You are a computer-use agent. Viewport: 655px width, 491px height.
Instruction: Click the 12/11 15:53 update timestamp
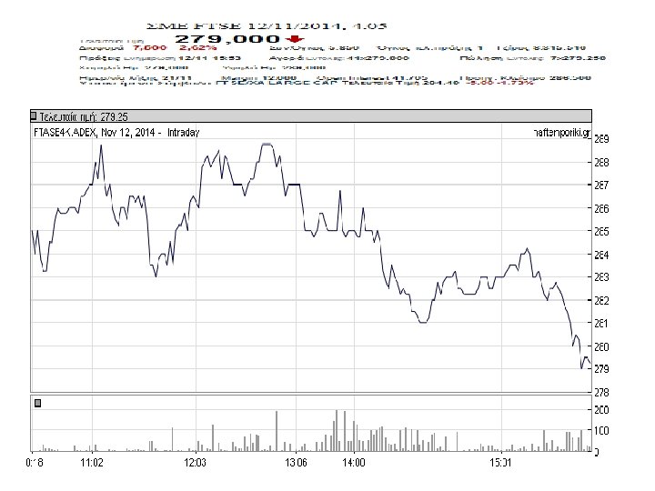(209, 58)
